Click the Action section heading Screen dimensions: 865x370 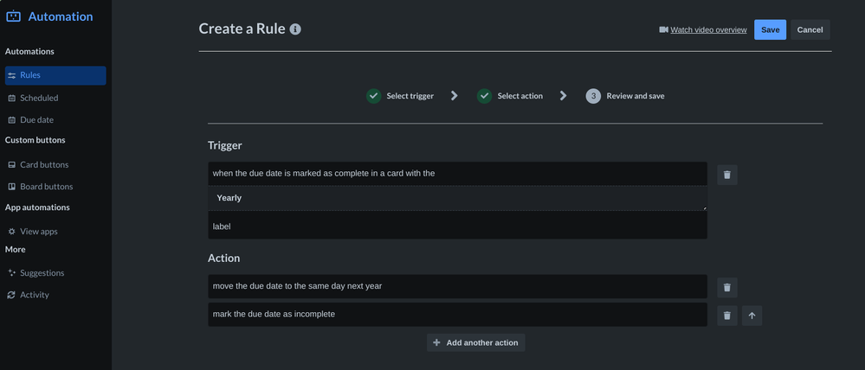[224, 258]
